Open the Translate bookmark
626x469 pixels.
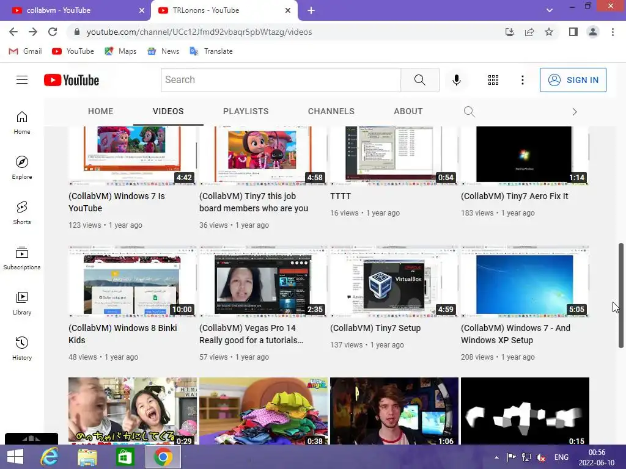click(x=211, y=51)
